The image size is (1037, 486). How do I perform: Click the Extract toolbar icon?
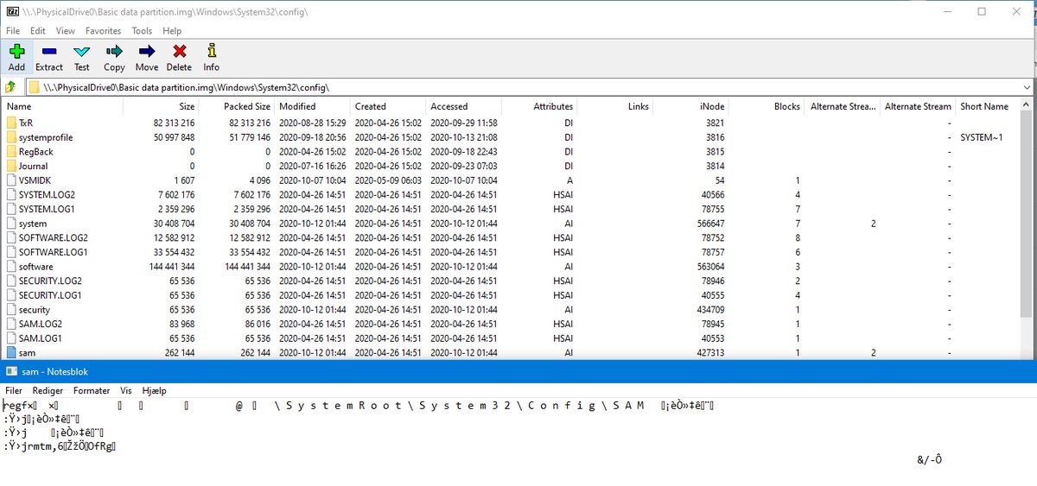(x=49, y=52)
